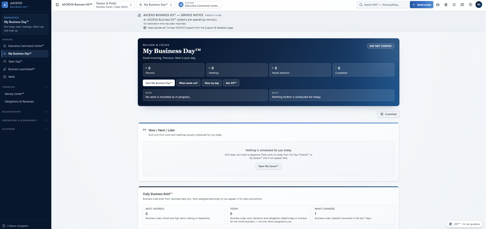Click the Customize button

388,114
